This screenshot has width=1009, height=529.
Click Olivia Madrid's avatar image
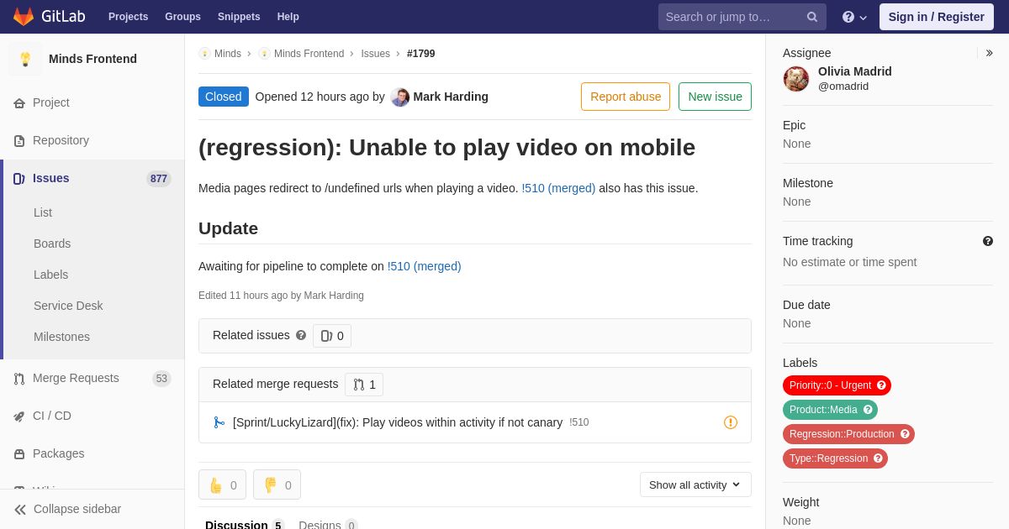point(796,79)
